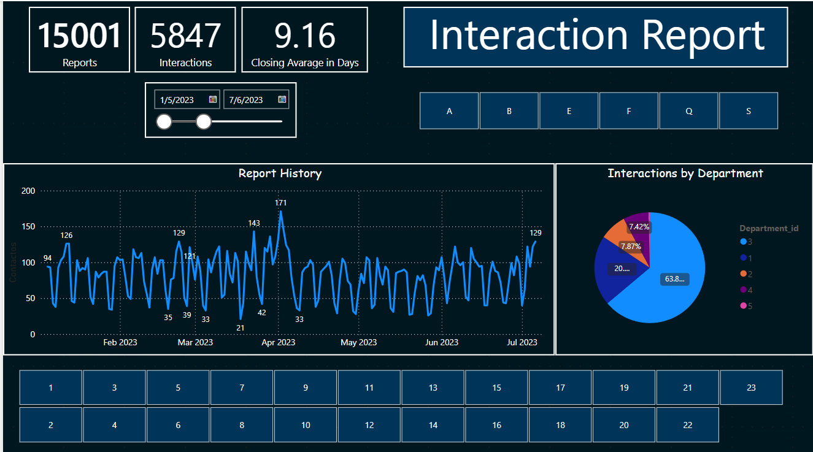
Task: Select Department_id 2 legend marker
Action: 744,274
